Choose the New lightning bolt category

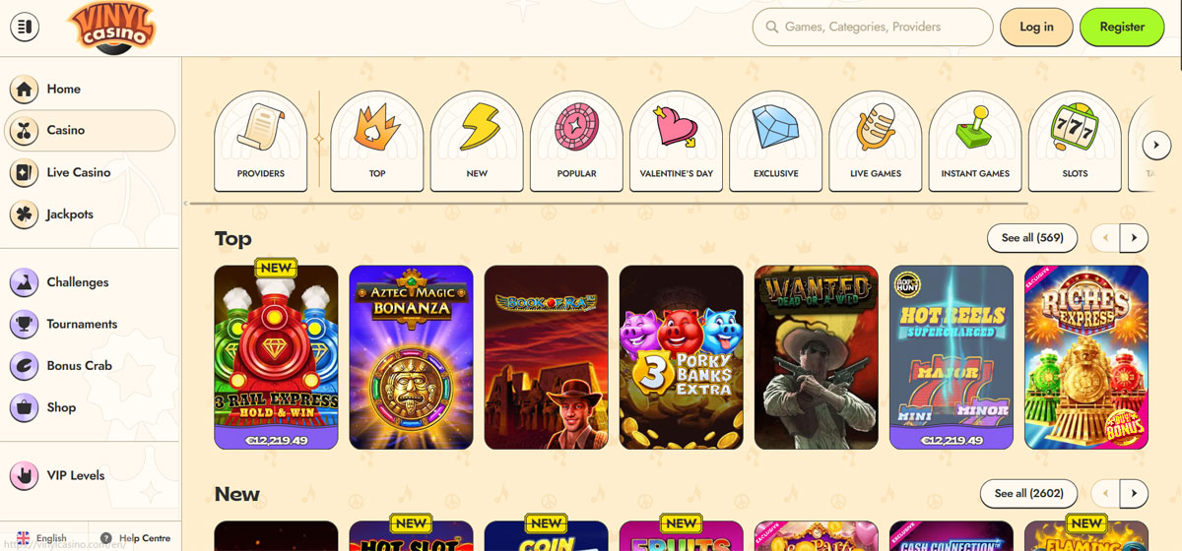click(x=477, y=141)
